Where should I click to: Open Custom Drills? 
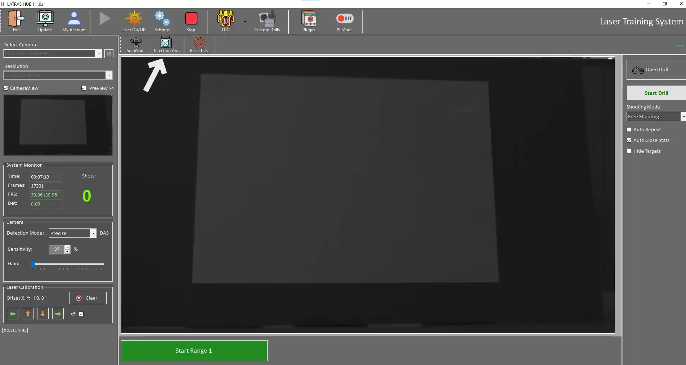click(x=267, y=19)
